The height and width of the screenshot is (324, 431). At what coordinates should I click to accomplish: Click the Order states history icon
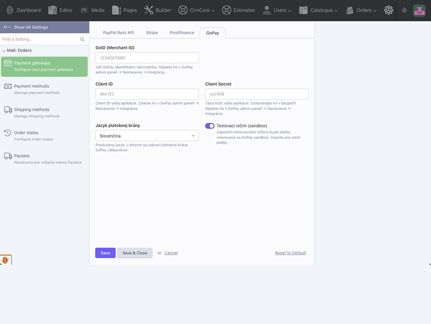click(x=8, y=133)
